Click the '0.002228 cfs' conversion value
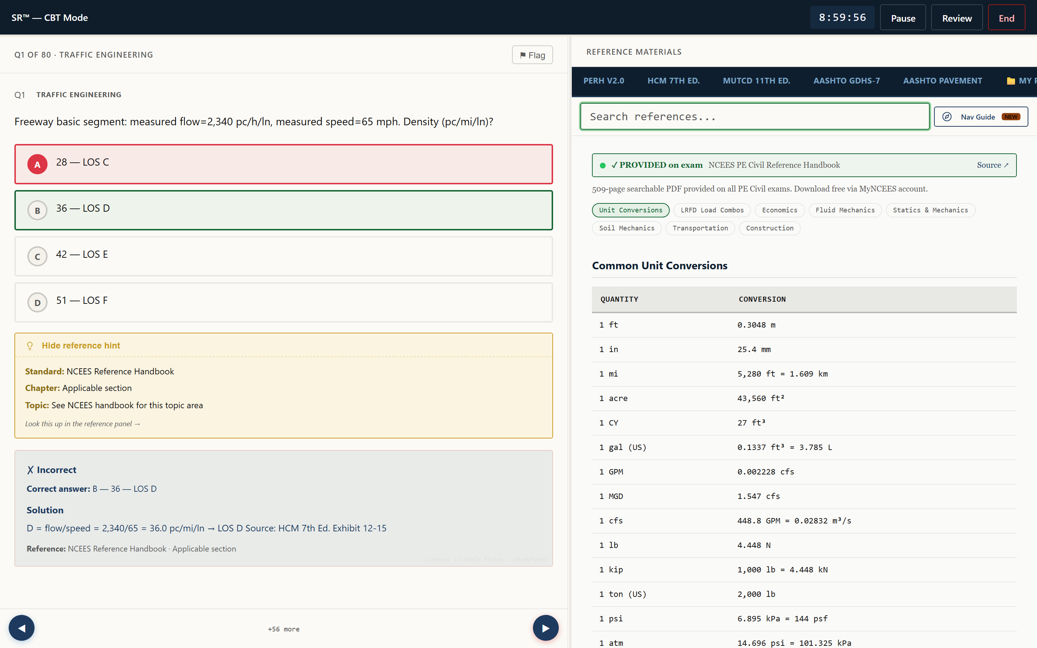 765,472
